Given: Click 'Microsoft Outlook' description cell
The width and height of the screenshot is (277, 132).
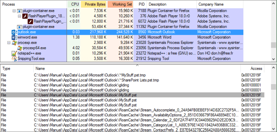Looking at the screenshot, I should coord(161,32).
